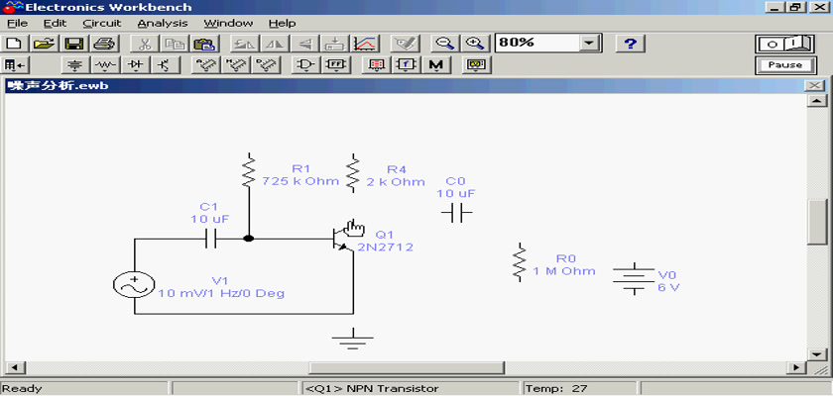
Task: Zoom out with minus magnifier
Action: (x=444, y=44)
